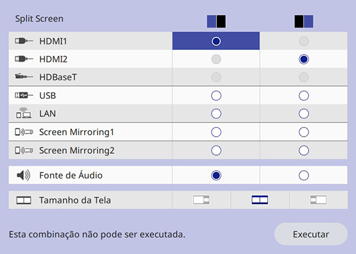
Task: Click the HDMI1 cable icon
Action: 24,41
